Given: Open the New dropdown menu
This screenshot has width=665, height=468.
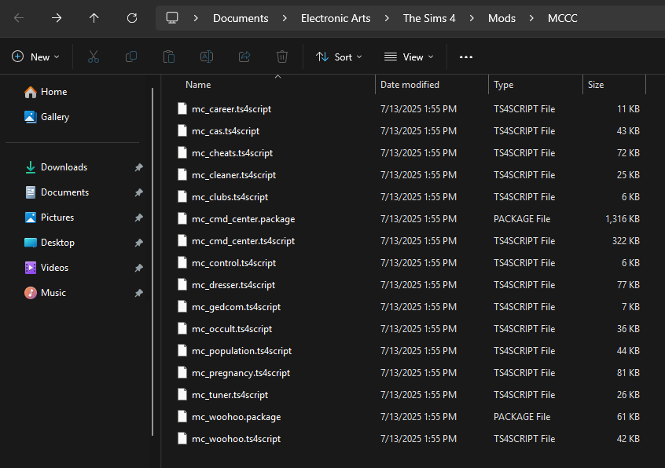Looking at the screenshot, I should tap(35, 57).
